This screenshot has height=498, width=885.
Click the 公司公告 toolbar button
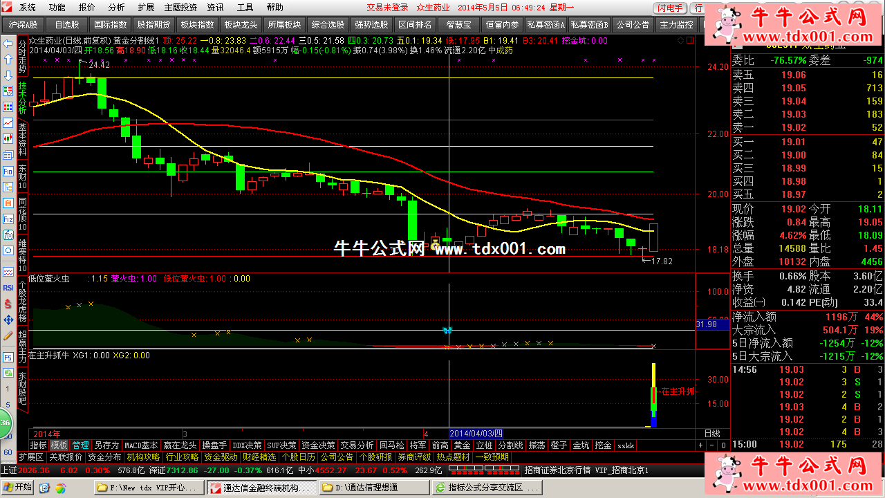click(633, 24)
